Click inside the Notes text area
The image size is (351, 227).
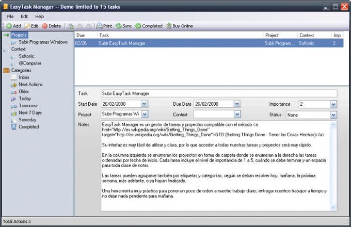tap(216, 166)
